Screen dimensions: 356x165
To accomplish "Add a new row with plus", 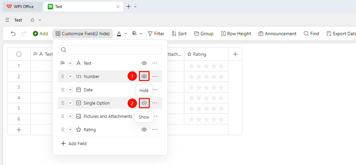I will [x=19, y=130].
